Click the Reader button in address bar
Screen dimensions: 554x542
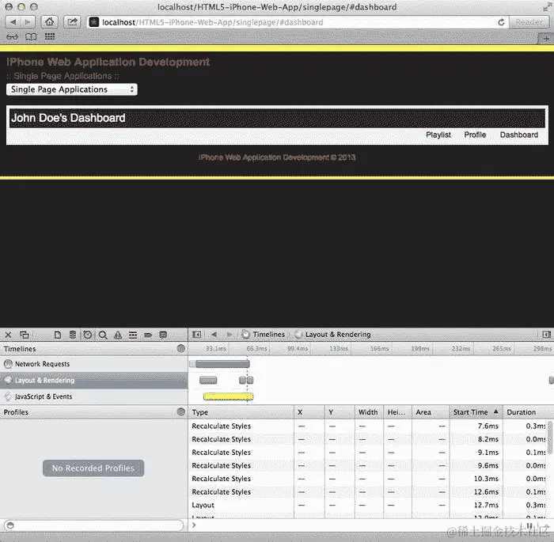[529, 22]
